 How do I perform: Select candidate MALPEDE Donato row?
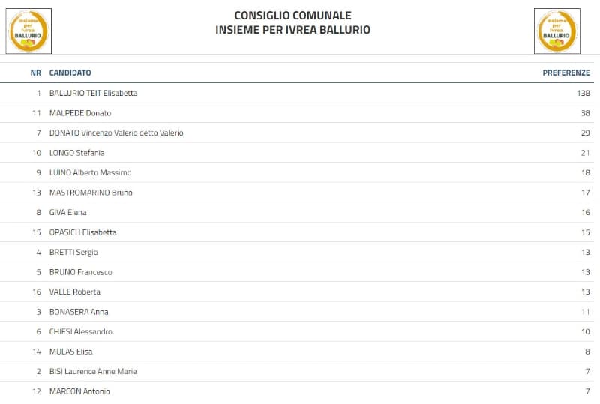pyautogui.click(x=79, y=113)
